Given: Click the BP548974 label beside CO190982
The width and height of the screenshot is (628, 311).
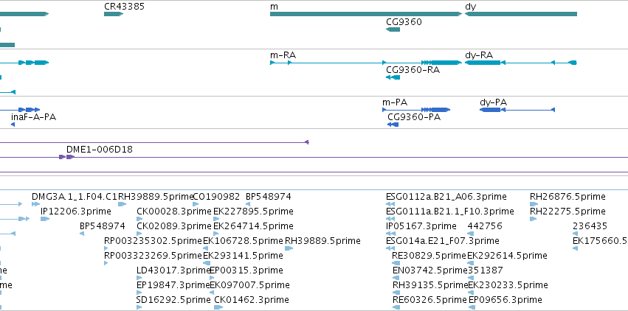Looking at the screenshot, I should [269, 197].
